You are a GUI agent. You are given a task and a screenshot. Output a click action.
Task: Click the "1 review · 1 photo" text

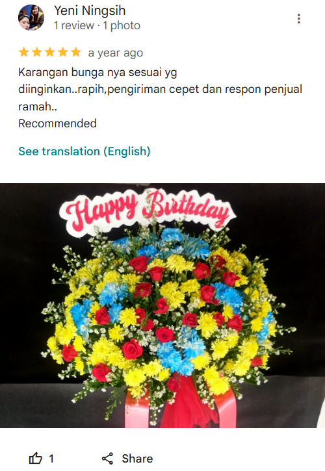[97, 25]
